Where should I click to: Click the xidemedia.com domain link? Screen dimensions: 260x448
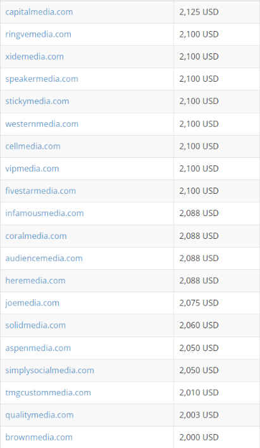[x=35, y=57]
